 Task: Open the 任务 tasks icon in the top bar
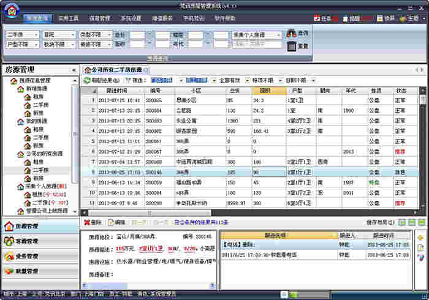coord(317,18)
